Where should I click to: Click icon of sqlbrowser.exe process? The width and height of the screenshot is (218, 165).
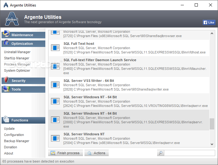[x=55, y=32]
